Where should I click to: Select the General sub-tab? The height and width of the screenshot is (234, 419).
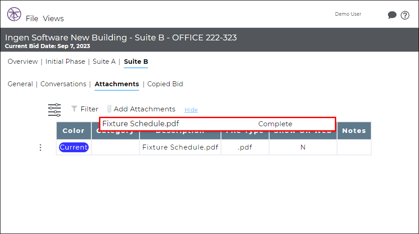[x=20, y=84]
